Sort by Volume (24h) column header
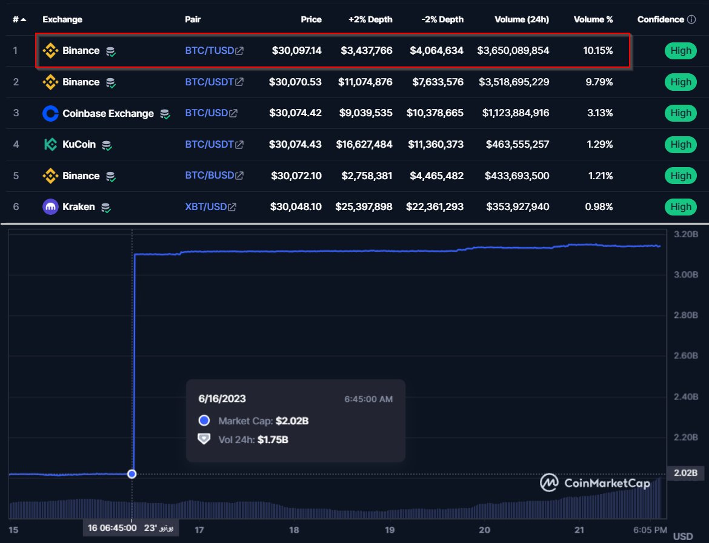Screen dimensions: 709x543 pos(522,19)
